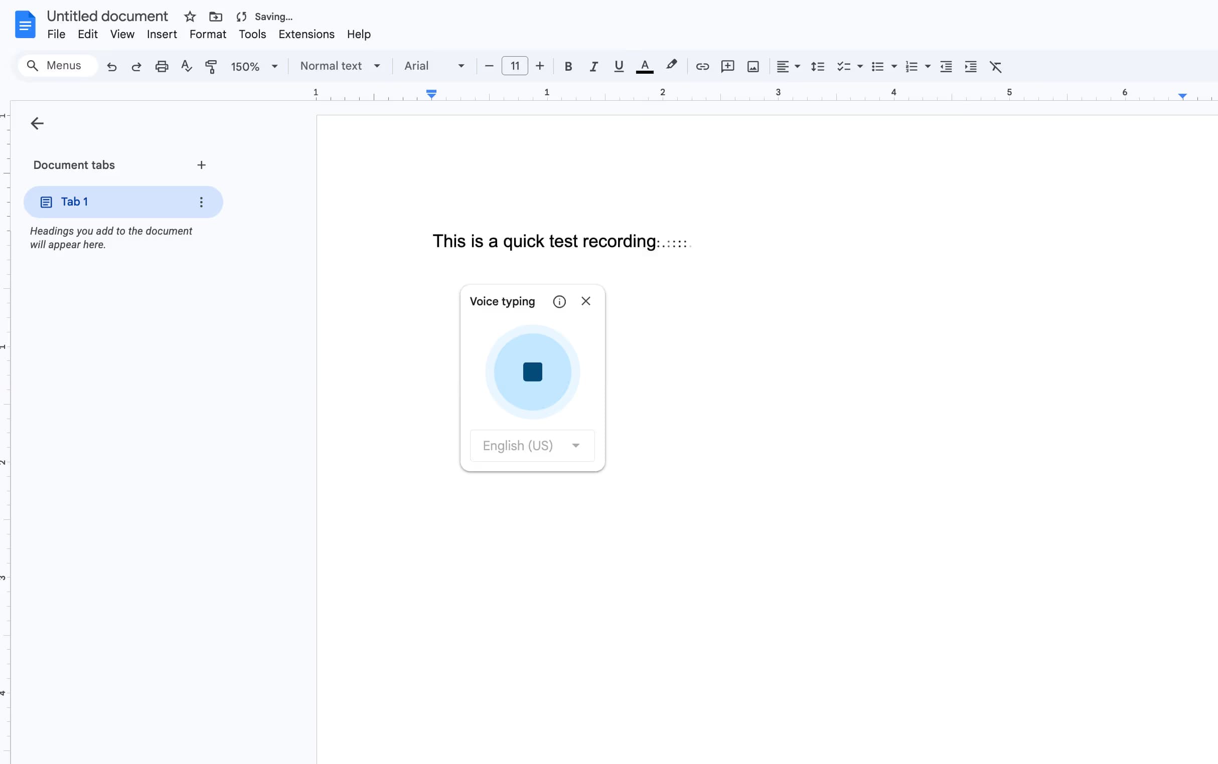This screenshot has height=764, width=1218.
Task: Click the Saving status indicator
Action: click(x=264, y=17)
